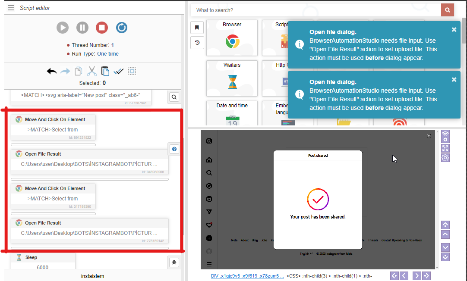The height and width of the screenshot is (281, 467).
Task: Click the red Stop button
Action: pyautogui.click(x=102, y=28)
